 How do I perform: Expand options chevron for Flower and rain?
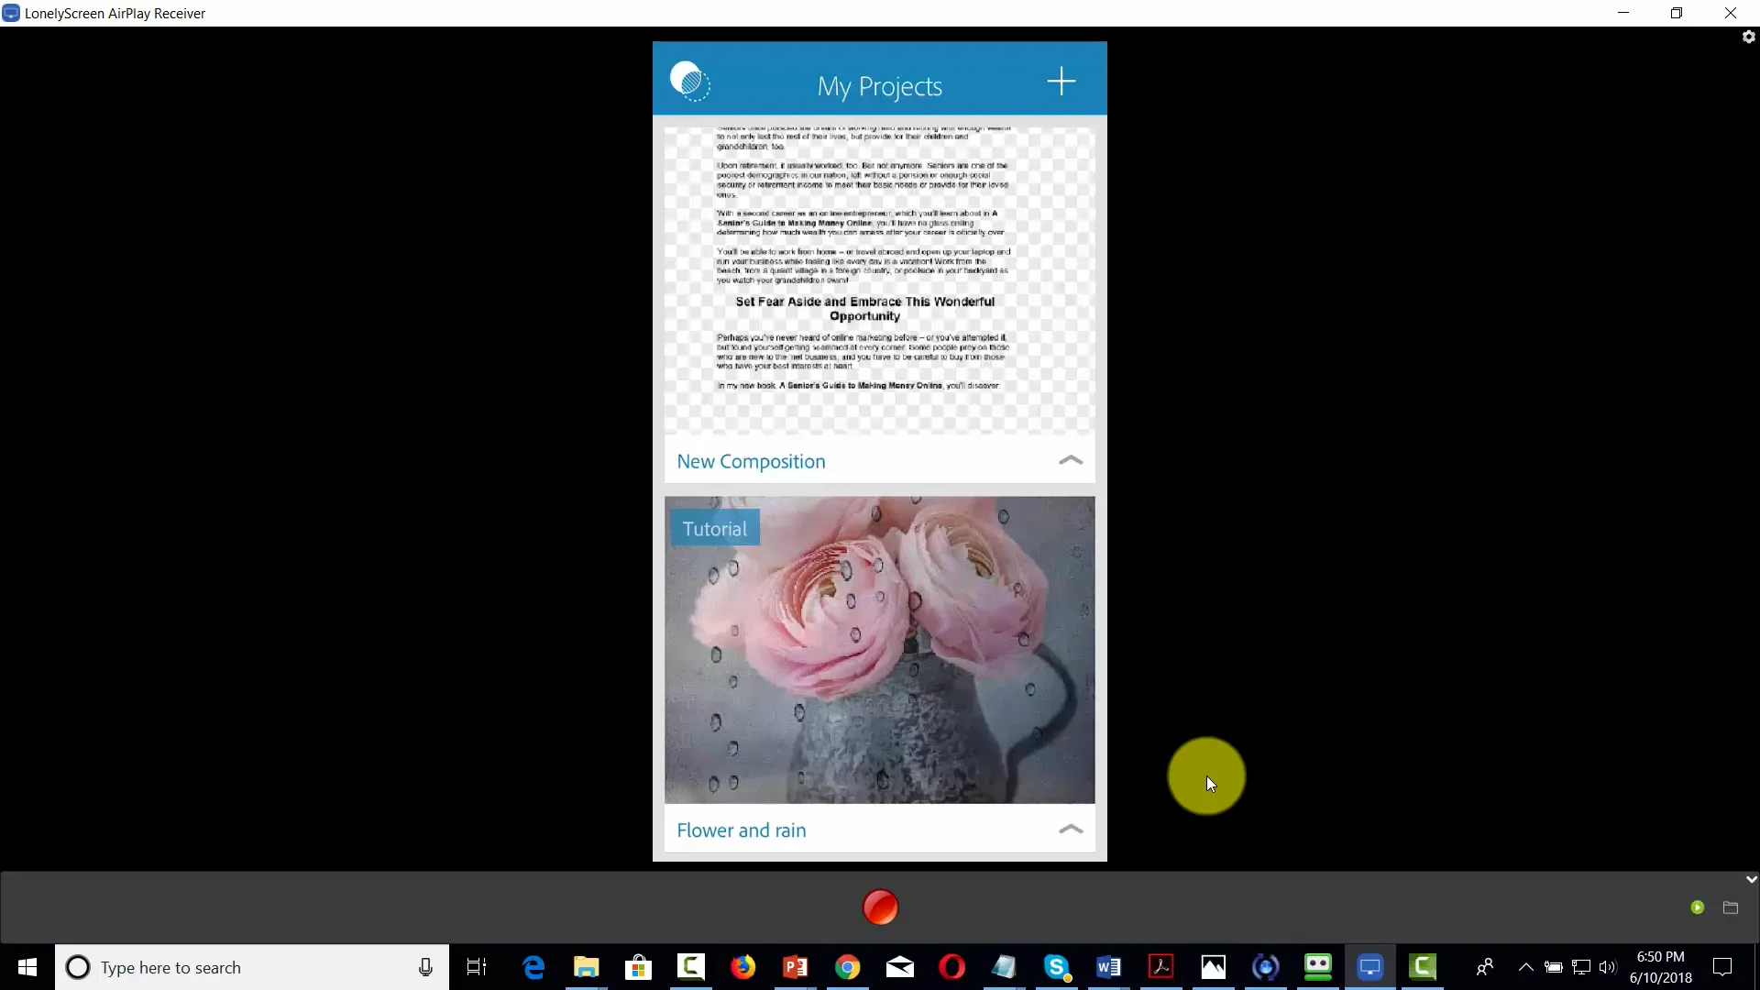(1071, 829)
